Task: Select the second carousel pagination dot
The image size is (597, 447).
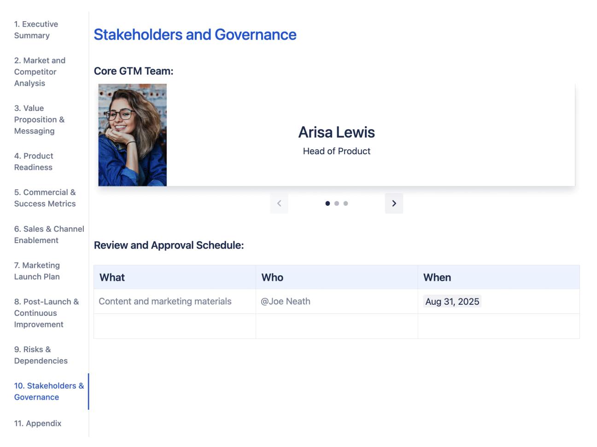Action: click(336, 203)
